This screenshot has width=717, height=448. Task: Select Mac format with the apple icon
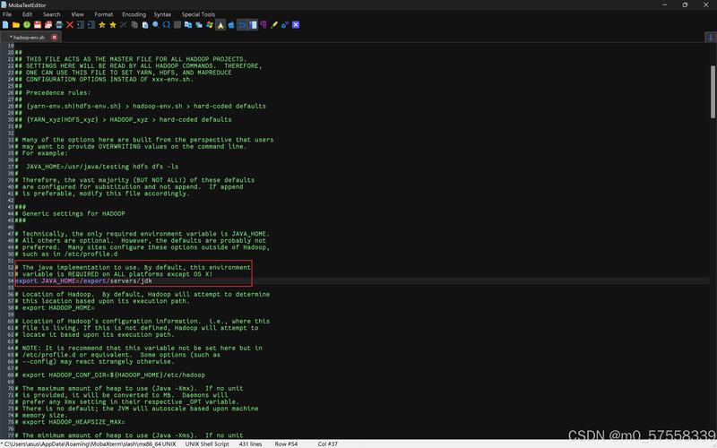point(231,25)
